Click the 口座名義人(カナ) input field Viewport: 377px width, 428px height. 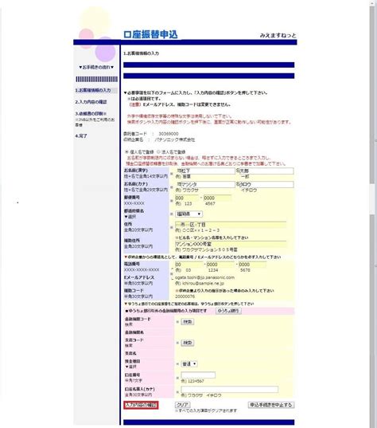tap(230, 389)
